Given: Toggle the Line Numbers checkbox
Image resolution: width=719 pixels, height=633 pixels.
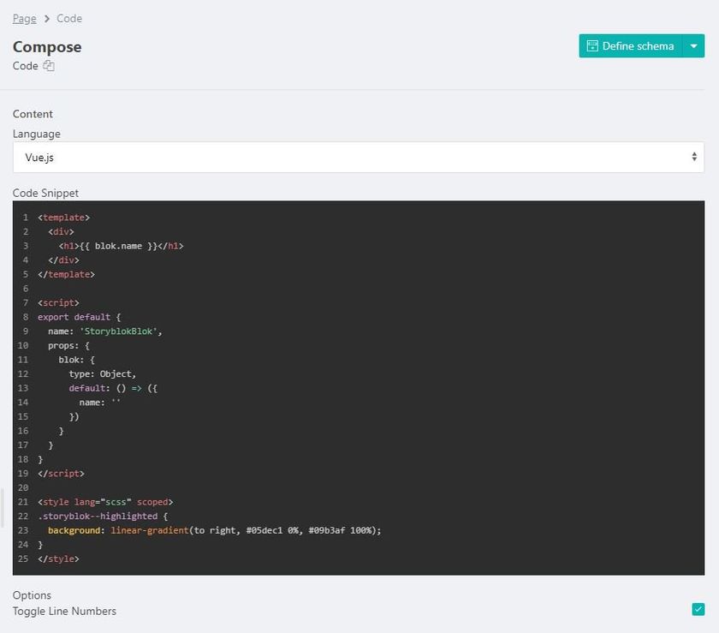Looking at the screenshot, I should tap(698, 610).
